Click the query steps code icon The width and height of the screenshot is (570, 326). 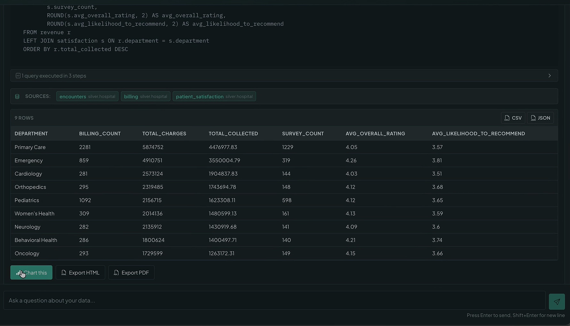click(18, 76)
